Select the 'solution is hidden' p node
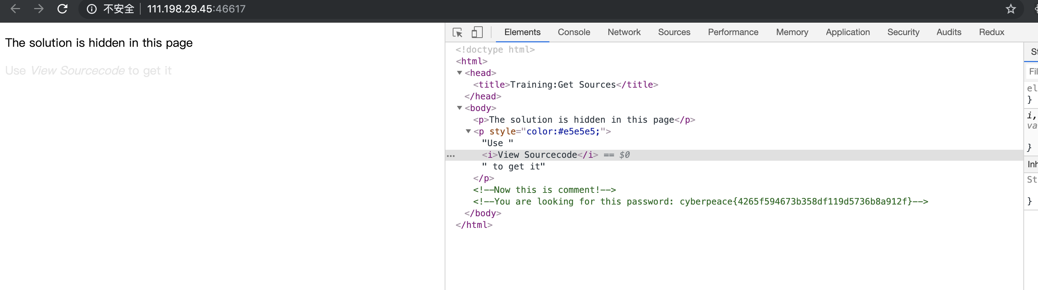Image resolution: width=1038 pixels, height=290 pixels. [584, 120]
